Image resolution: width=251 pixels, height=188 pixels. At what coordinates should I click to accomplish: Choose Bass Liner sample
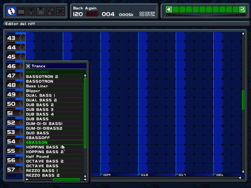[54, 86]
